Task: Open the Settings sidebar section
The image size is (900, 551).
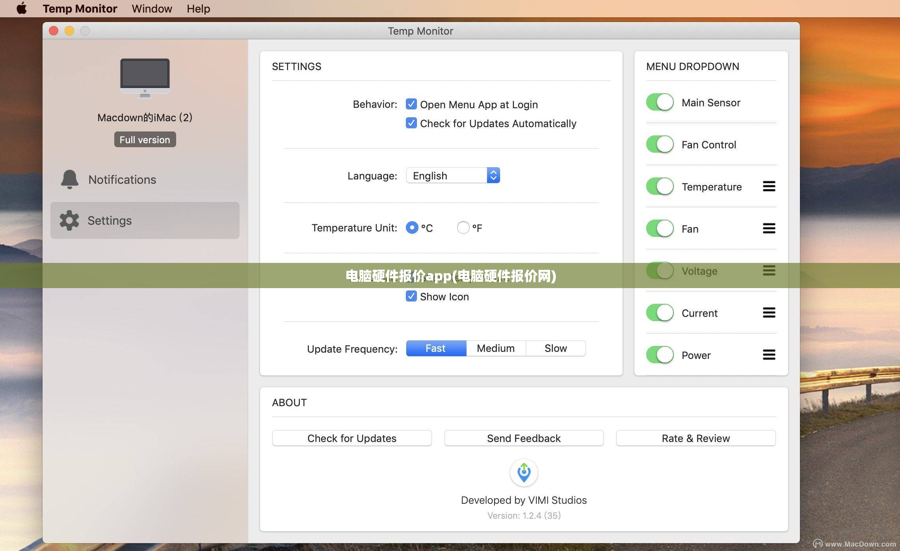Action: pyautogui.click(x=145, y=220)
